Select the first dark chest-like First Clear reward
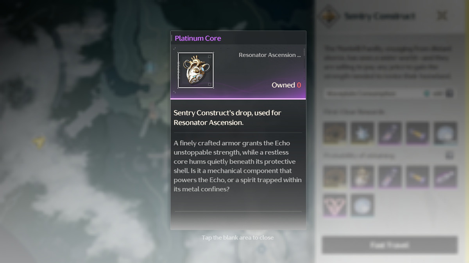Image resolution: width=469 pixels, height=263 pixels. (335, 133)
